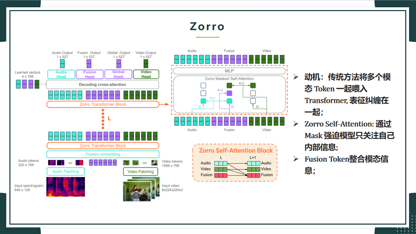Click the Audio Patching box
Viewport: 416px width, 234px height.
[x=65, y=172]
